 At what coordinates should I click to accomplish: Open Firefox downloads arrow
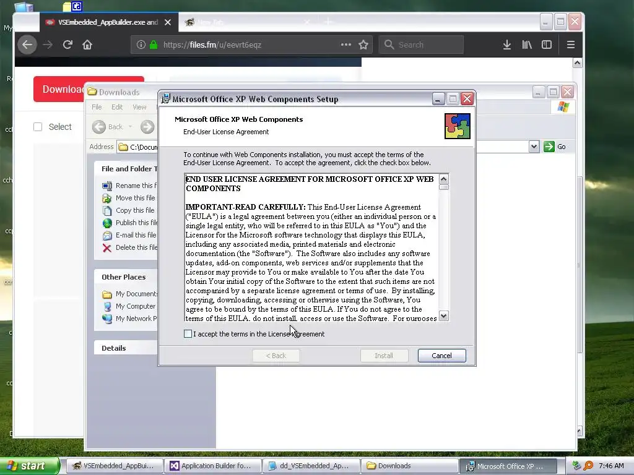coord(506,45)
